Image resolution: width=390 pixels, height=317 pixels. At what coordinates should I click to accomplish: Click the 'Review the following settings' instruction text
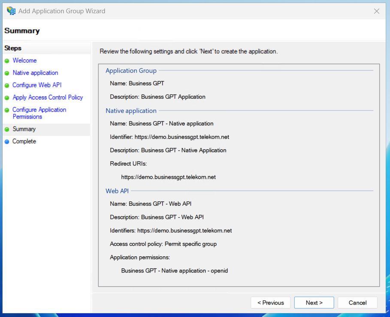click(x=188, y=51)
